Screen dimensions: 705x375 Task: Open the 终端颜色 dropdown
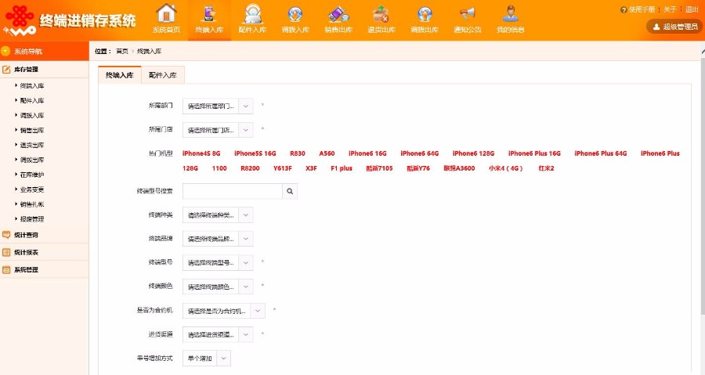tap(218, 287)
